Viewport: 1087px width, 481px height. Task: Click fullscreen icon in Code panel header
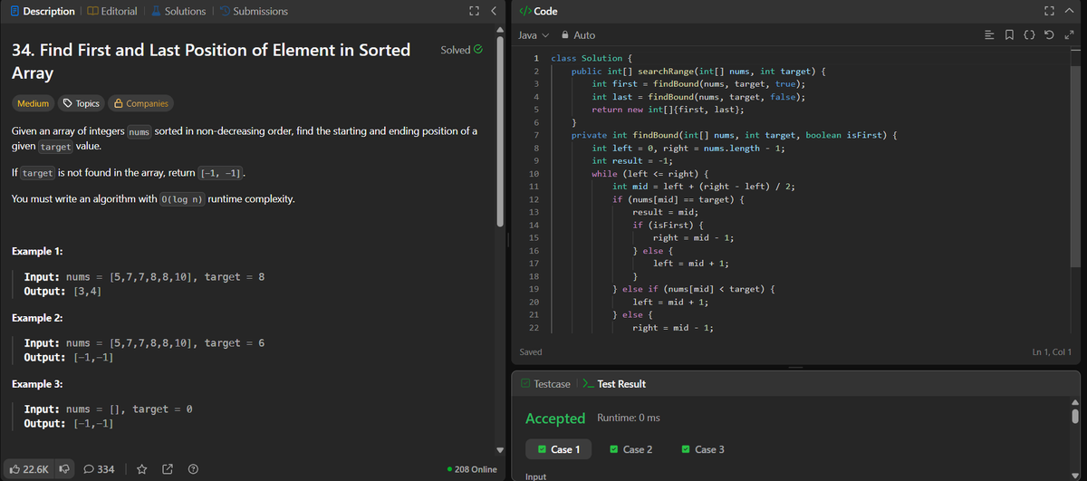1051,11
